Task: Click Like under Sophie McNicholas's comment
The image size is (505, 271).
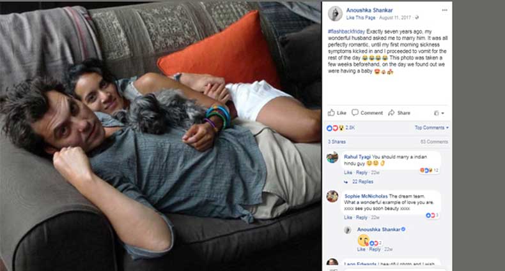Action: coord(348,217)
